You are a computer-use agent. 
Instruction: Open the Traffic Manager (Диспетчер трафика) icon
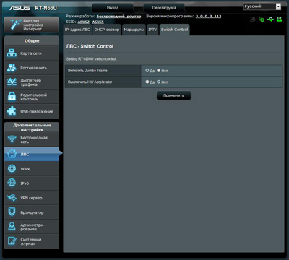(x=12, y=82)
